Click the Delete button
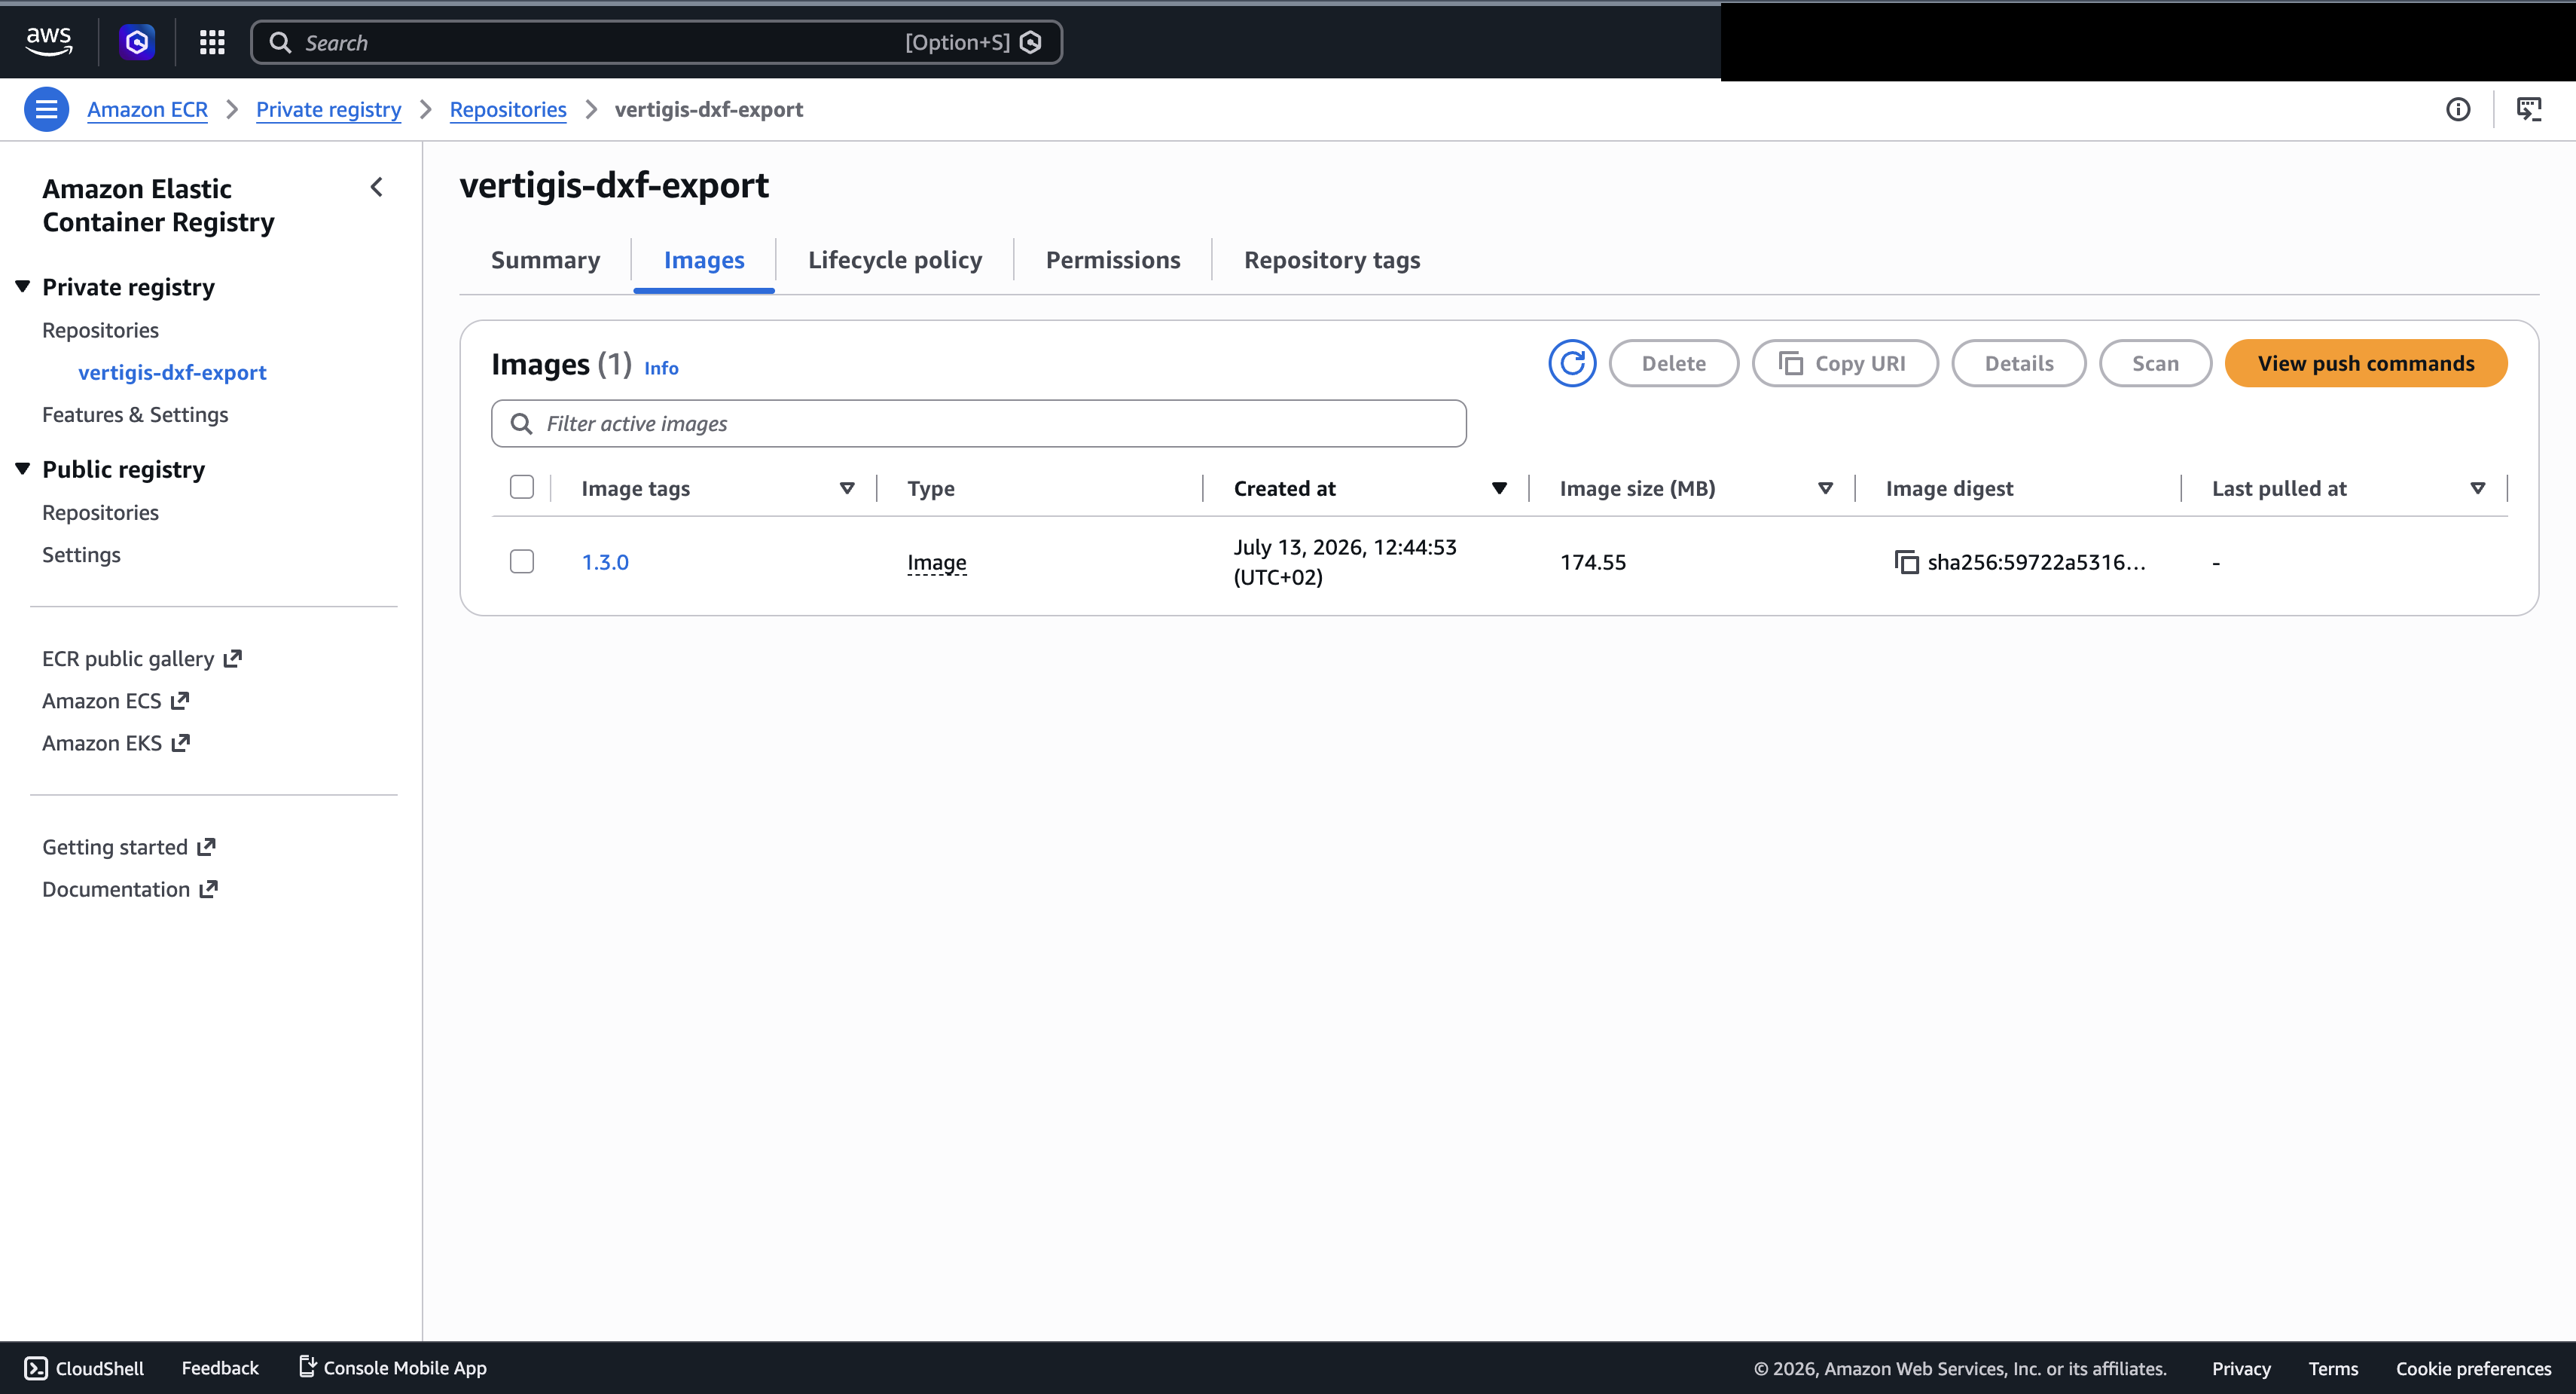This screenshot has height=1394, width=2576. pyautogui.click(x=1674, y=363)
